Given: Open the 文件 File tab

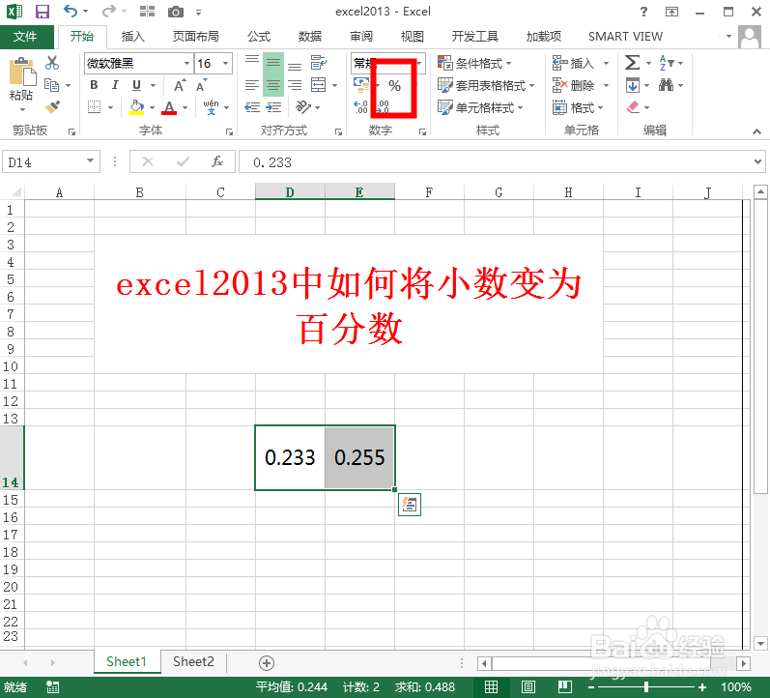Looking at the screenshot, I should click(26, 37).
